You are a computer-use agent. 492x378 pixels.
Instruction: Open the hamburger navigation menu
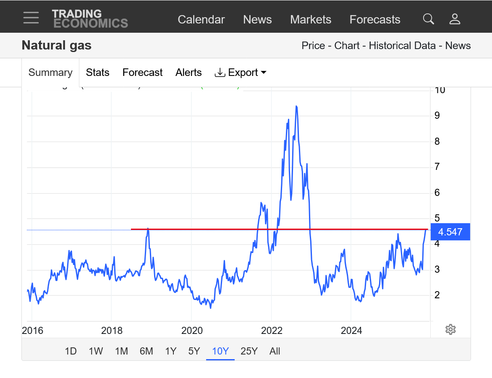coord(31,18)
